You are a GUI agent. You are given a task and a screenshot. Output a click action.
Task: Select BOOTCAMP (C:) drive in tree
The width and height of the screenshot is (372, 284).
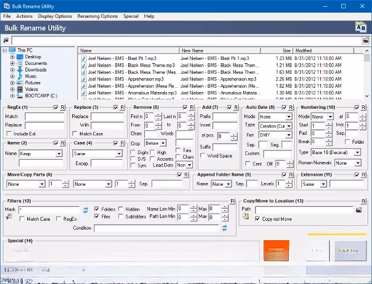[41, 96]
